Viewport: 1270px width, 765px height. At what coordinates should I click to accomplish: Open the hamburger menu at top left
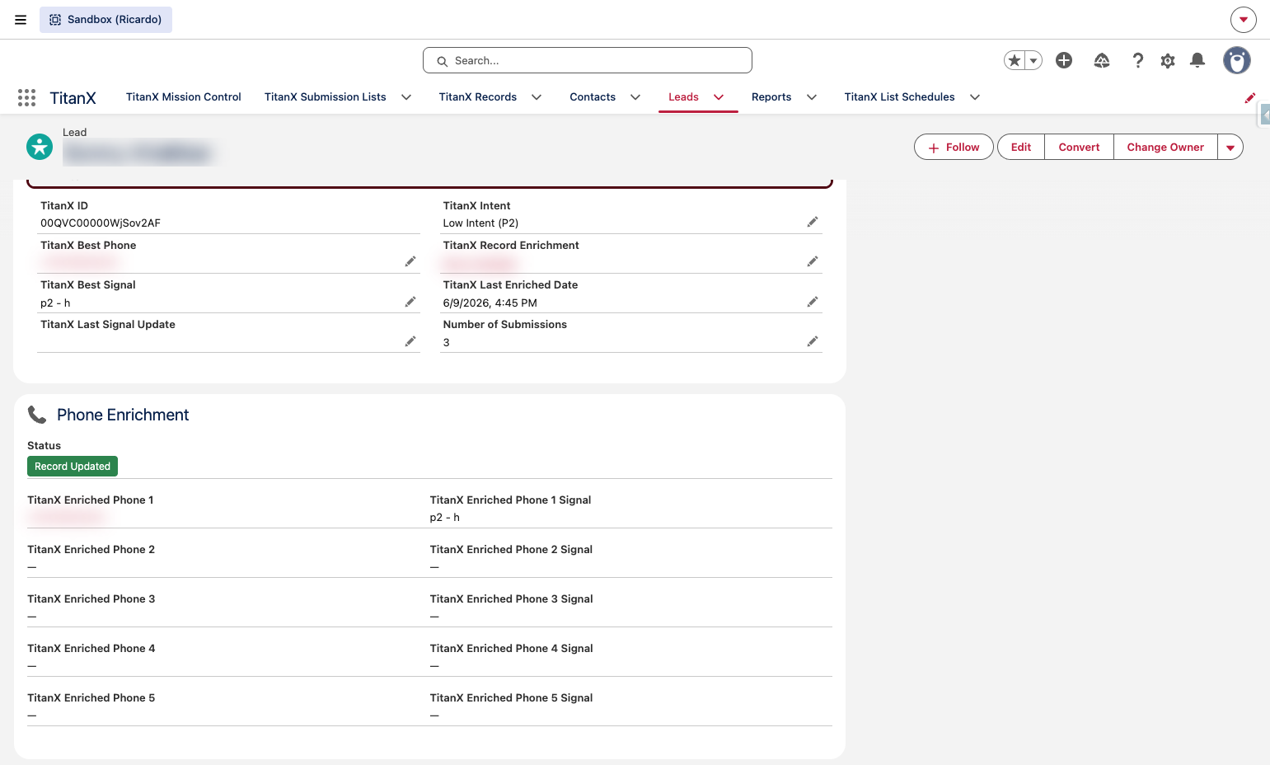click(x=21, y=20)
